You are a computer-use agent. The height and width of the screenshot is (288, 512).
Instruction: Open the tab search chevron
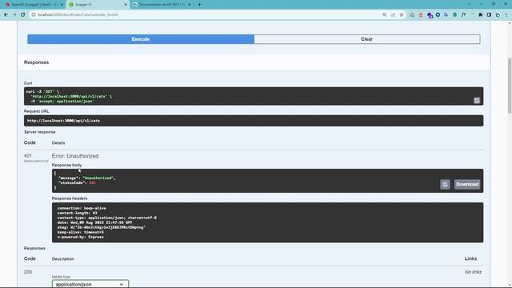pos(470,4)
